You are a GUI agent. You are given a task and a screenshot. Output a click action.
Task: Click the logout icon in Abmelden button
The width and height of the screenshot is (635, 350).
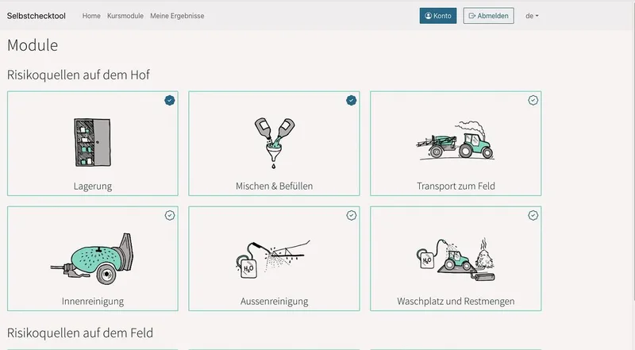click(471, 16)
